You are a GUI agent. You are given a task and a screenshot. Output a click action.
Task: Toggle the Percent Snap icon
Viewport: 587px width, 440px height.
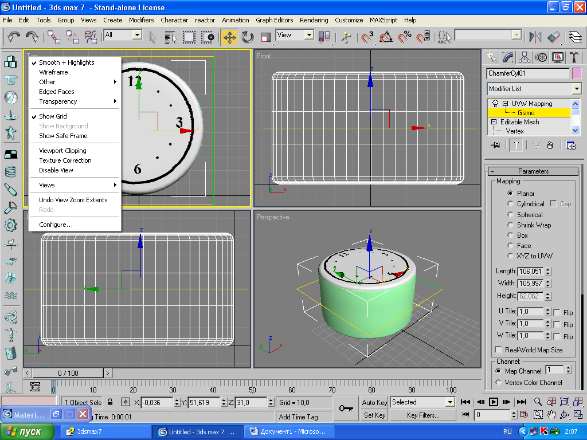(x=404, y=37)
